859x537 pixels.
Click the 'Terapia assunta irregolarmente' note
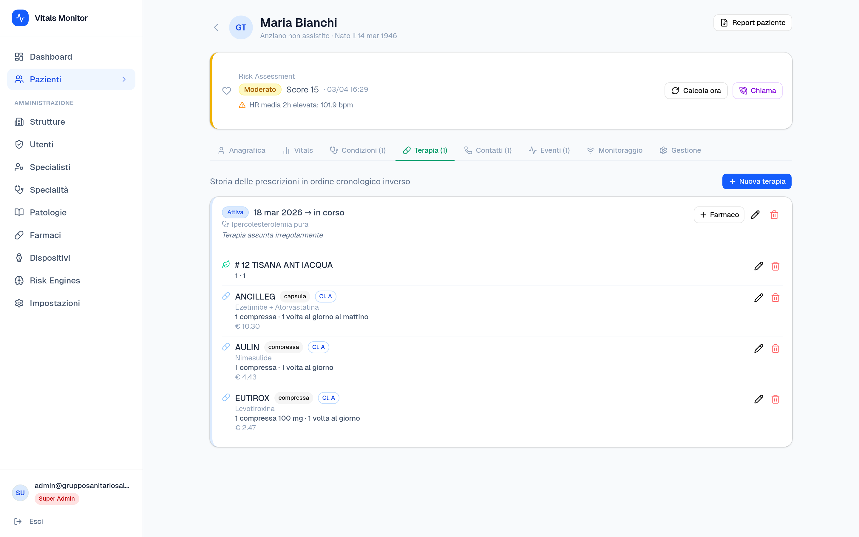point(272,235)
